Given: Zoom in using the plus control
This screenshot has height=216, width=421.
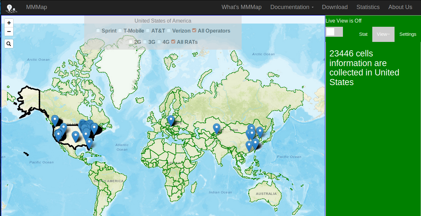Looking at the screenshot, I should [x=9, y=23].
